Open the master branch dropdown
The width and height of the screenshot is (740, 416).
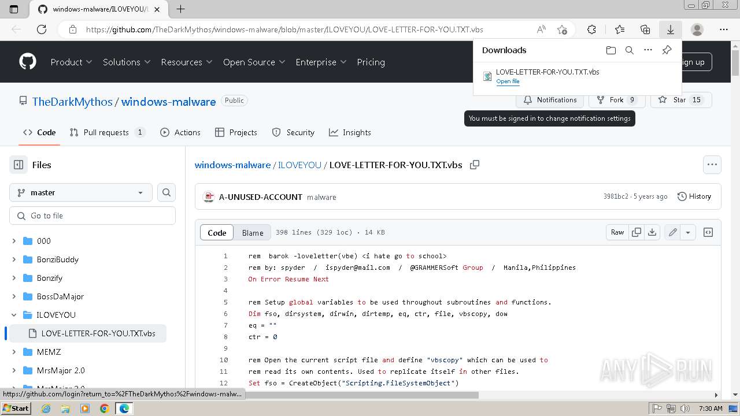point(81,192)
